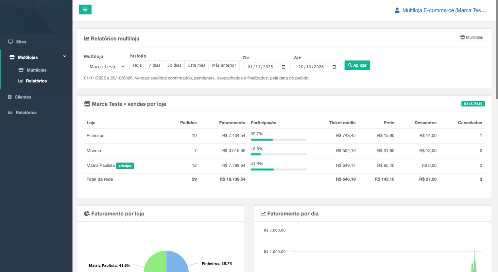Select the Este mês period option

pyautogui.click(x=196, y=65)
